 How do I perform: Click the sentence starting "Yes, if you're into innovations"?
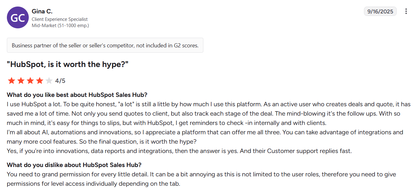coord(179,151)
